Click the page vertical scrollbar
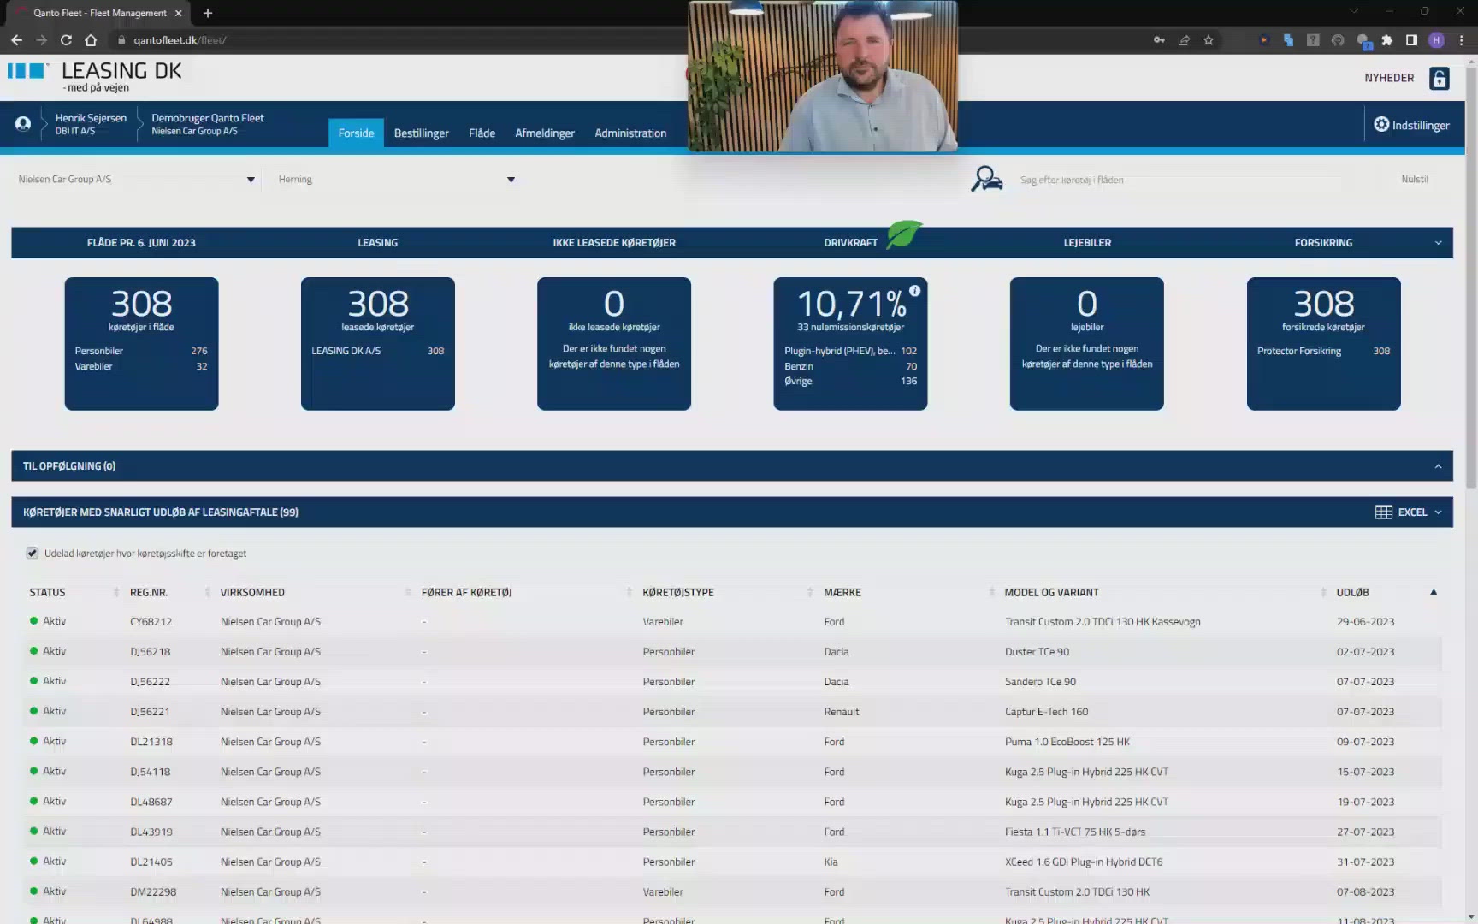 [1471, 274]
